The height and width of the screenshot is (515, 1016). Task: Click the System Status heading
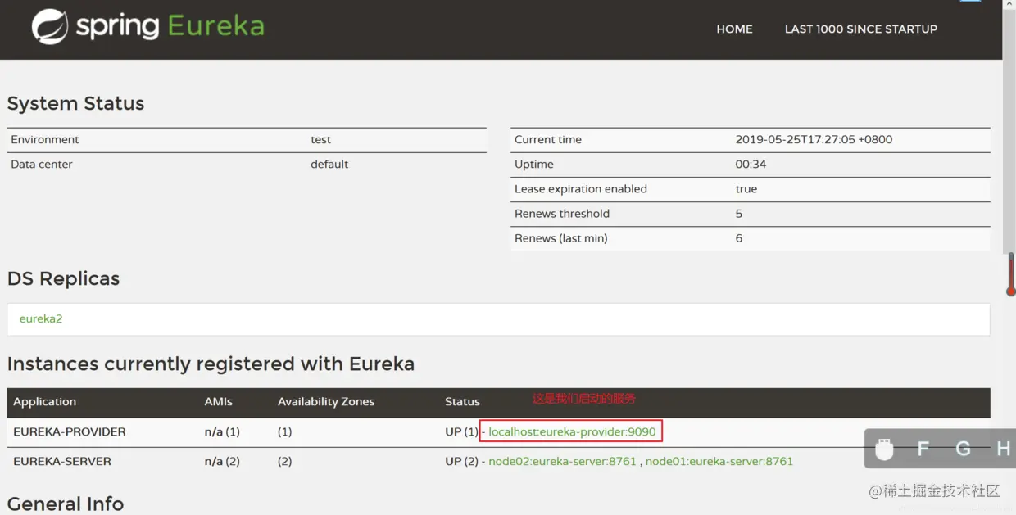point(75,103)
